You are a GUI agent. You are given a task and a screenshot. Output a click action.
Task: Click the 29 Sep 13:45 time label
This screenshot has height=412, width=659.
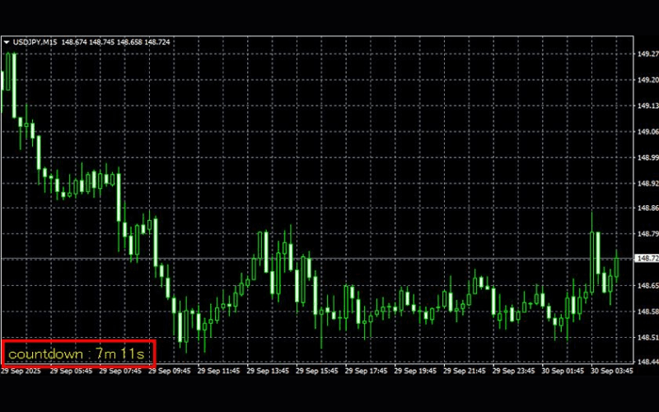pos(269,372)
